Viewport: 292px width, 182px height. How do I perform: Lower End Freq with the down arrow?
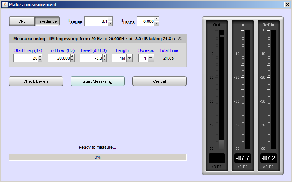[x=73, y=60]
